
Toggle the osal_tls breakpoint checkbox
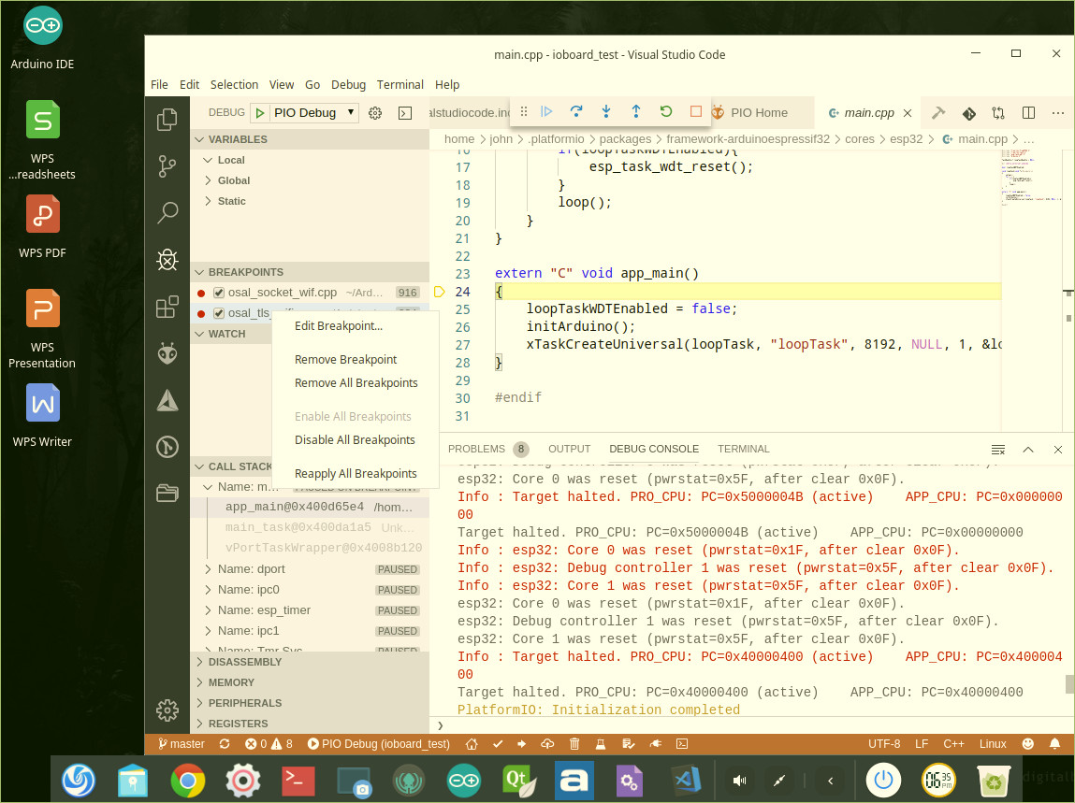[219, 313]
